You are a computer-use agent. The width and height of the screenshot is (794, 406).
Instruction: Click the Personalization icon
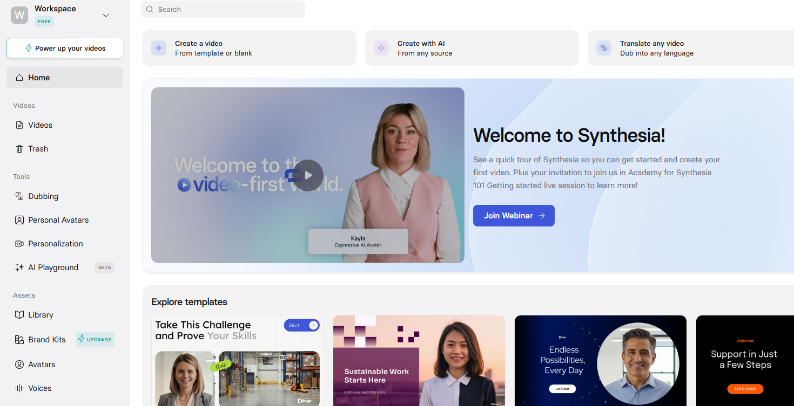tap(19, 244)
